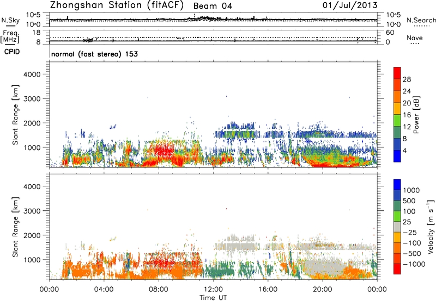Click the "3000" tick in the power panel
This screenshot has width=436, height=301.
pyautogui.click(x=32, y=99)
